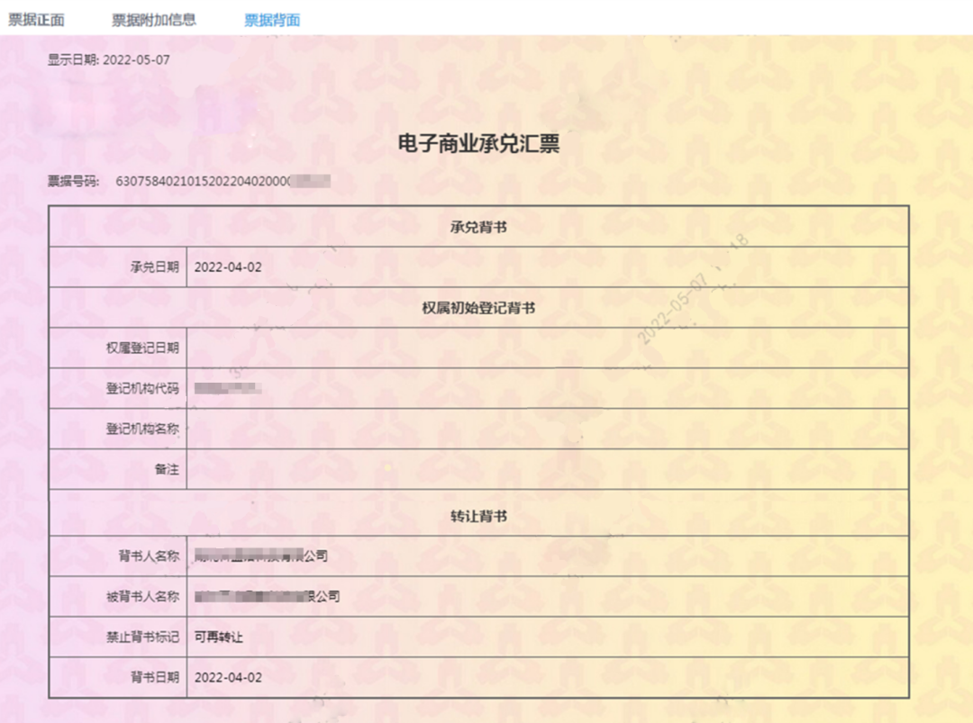Click the empty 权属登记日期 value cell

pos(546,348)
